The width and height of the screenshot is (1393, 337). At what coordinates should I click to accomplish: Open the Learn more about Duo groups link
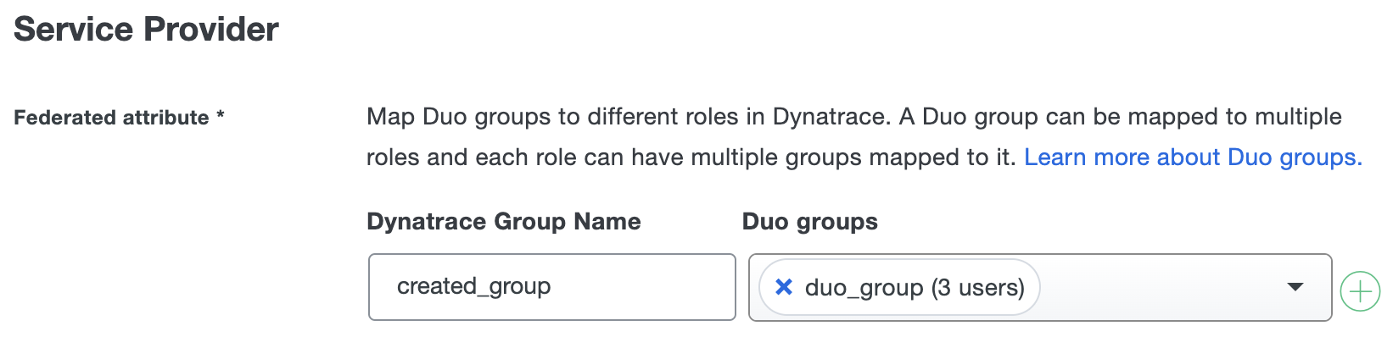pyautogui.click(x=1193, y=157)
